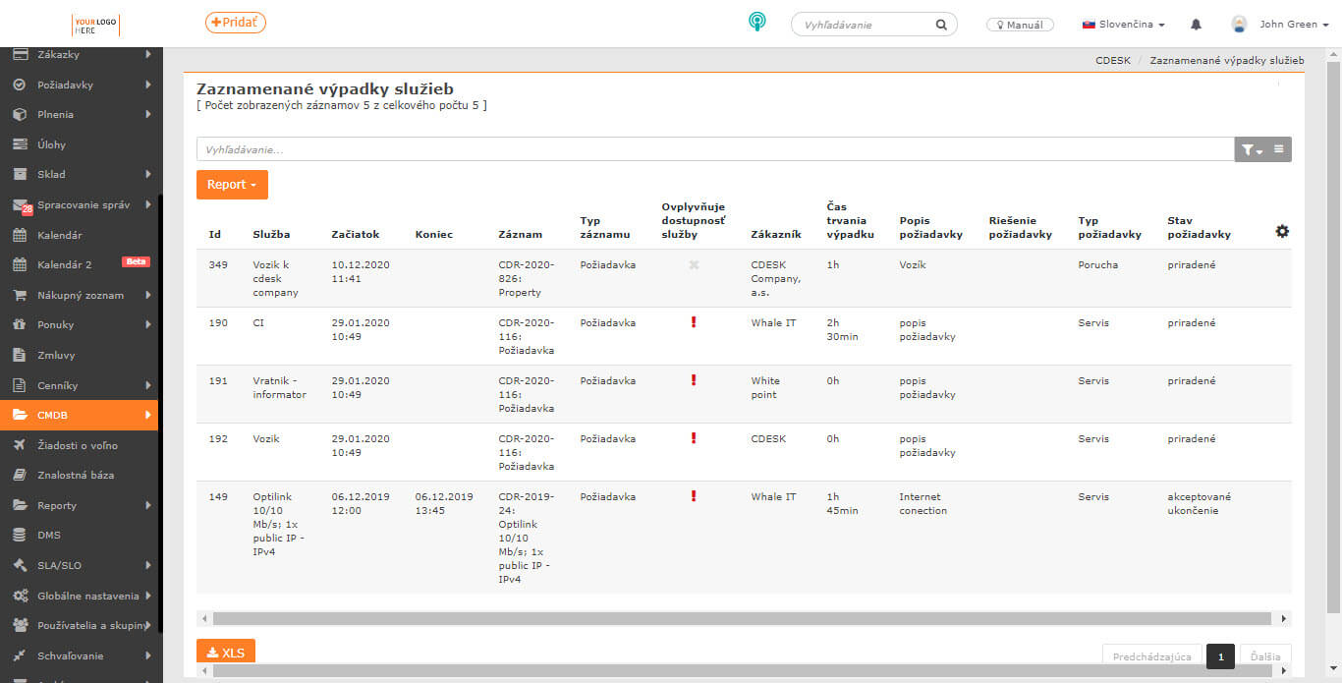Click table scrollbar right arrow
Image resolution: width=1342 pixels, height=683 pixels.
[1283, 619]
